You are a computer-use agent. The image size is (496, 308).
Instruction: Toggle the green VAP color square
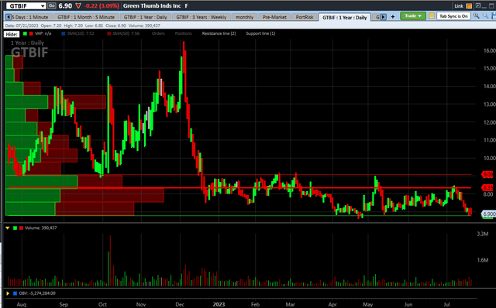coord(25,33)
